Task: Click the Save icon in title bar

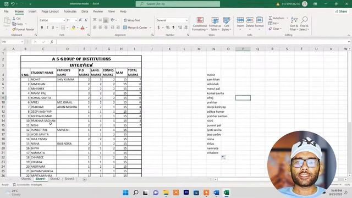Action: coord(6,4)
